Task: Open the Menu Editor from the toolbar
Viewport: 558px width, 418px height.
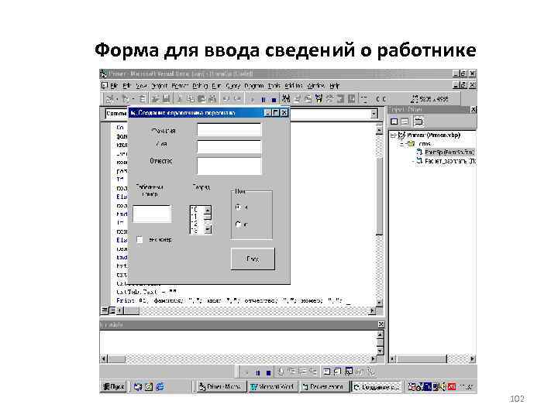Action: [x=143, y=99]
